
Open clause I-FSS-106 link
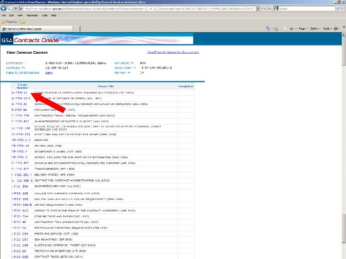[20, 186]
